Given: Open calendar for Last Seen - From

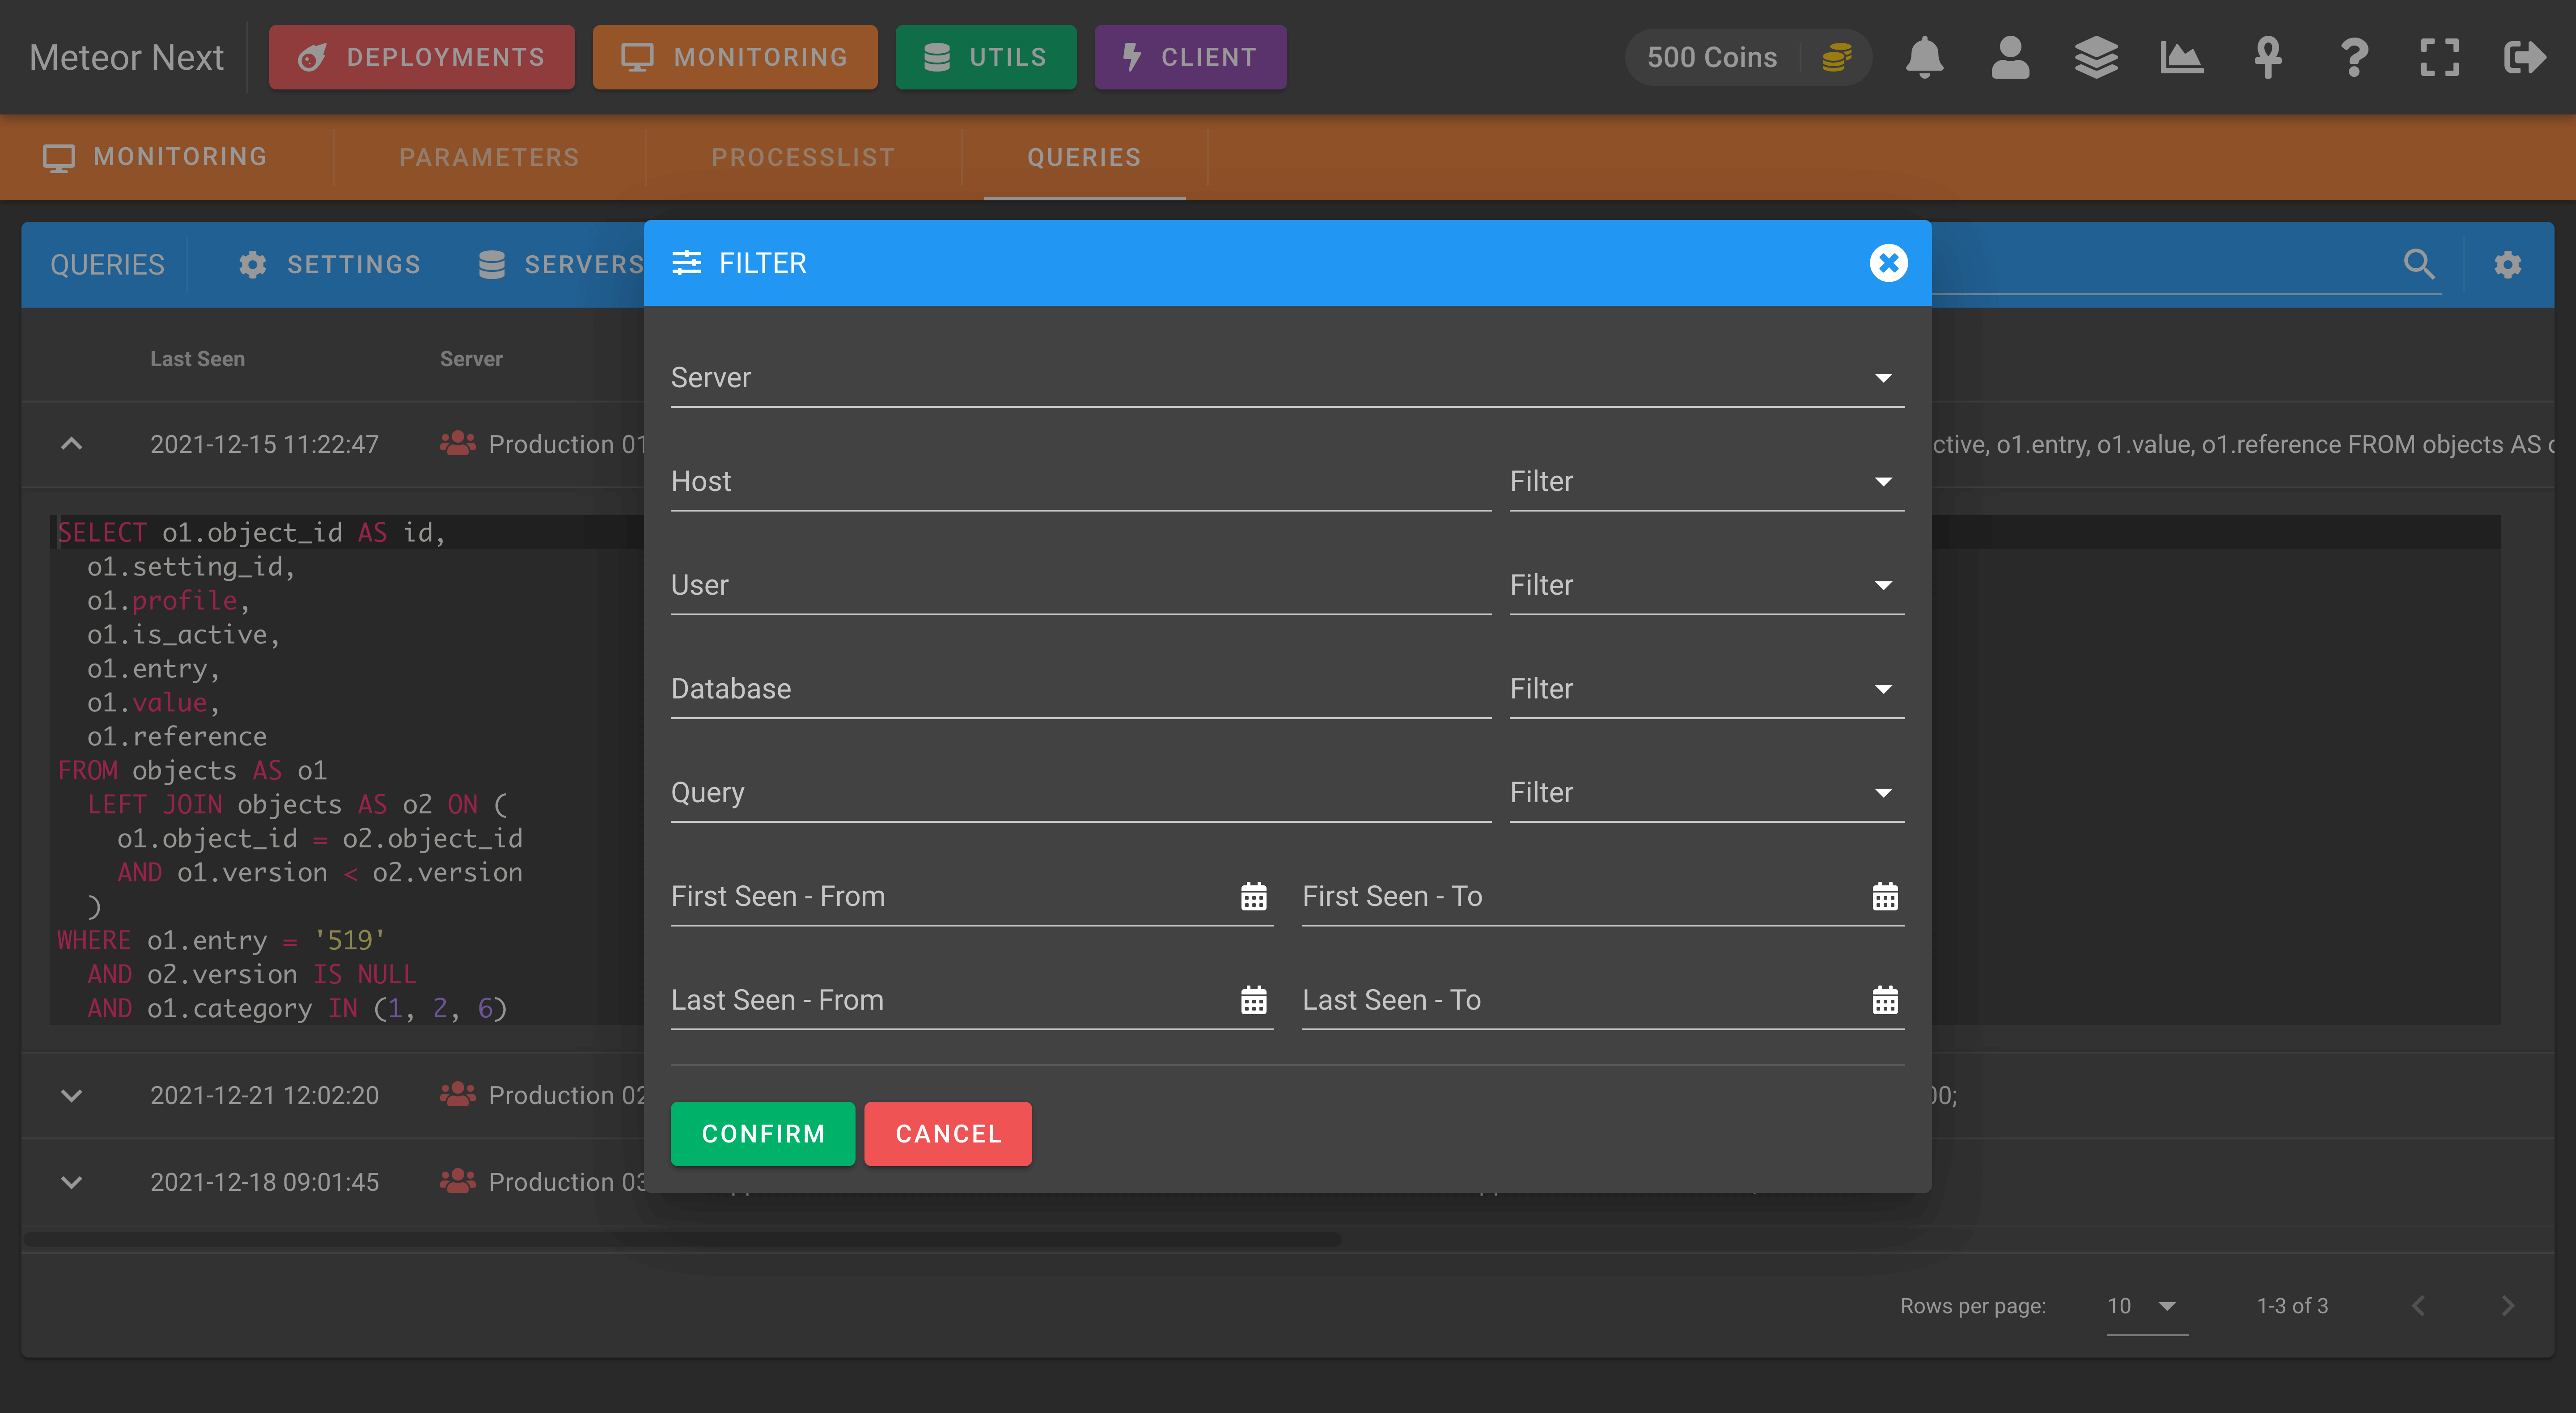Looking at the screenshot, I should click(x=1253, y=1000).
